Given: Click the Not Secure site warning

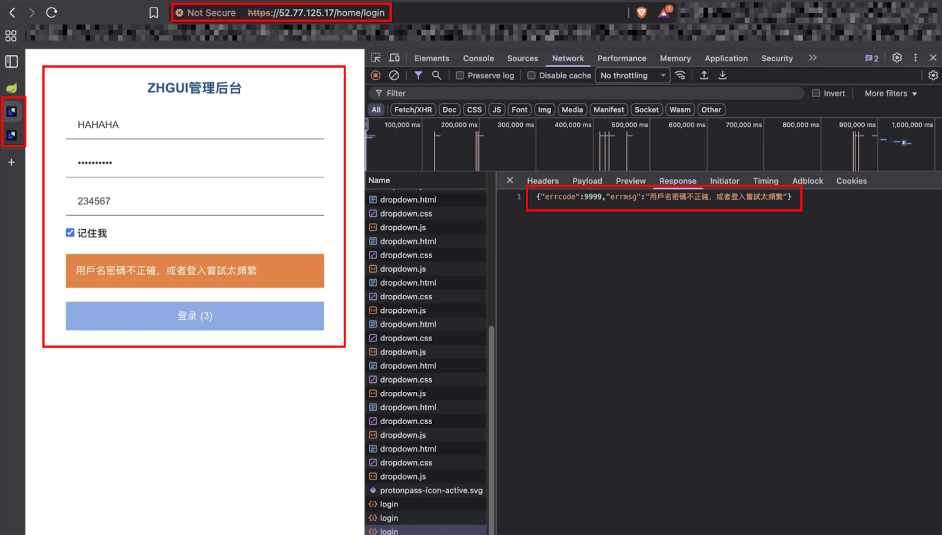Looking at the screenshot, I should coord(205,13).
